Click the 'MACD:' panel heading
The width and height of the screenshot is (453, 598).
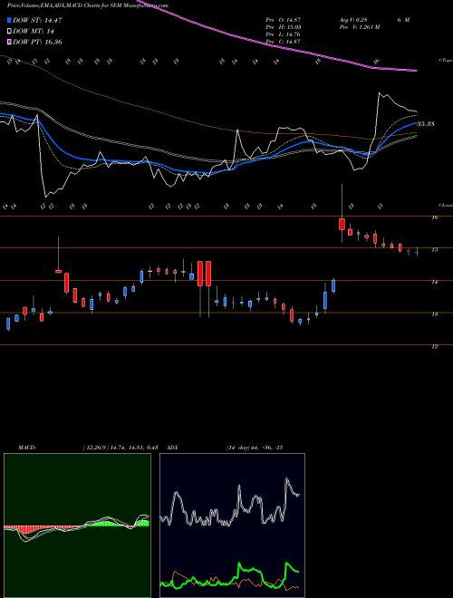click(x=27, y=448)
